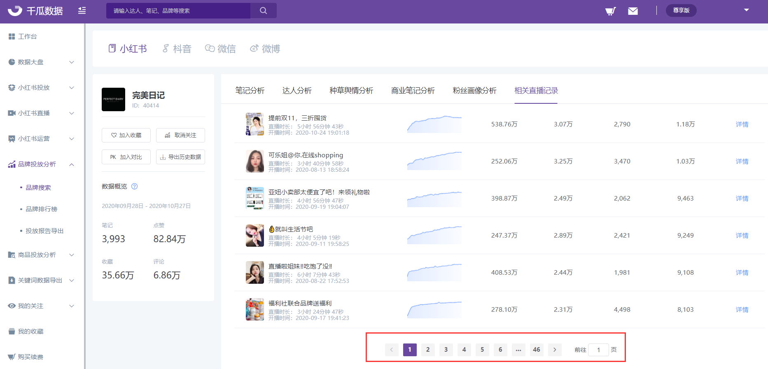Select the 相关直播记录 tab
This screenshot has height=369, width=768.
tap(536, 91)
